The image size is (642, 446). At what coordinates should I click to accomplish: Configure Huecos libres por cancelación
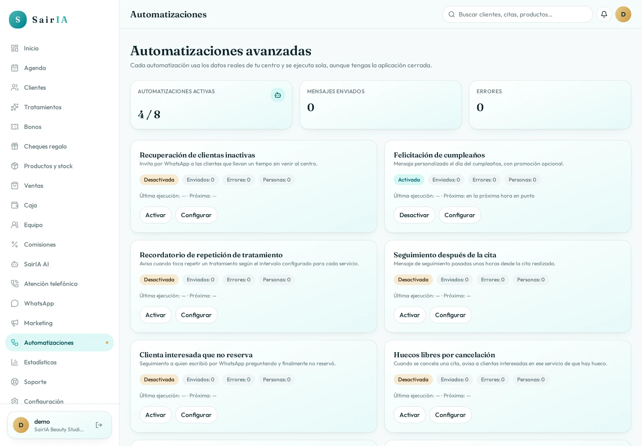click(450, 415)
